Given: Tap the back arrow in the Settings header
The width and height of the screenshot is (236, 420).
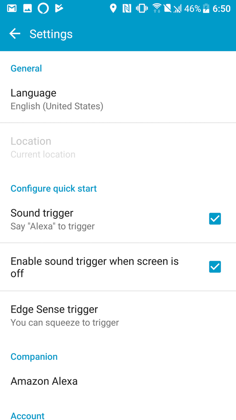Looking at the screenshot, I should coord(15,34).
